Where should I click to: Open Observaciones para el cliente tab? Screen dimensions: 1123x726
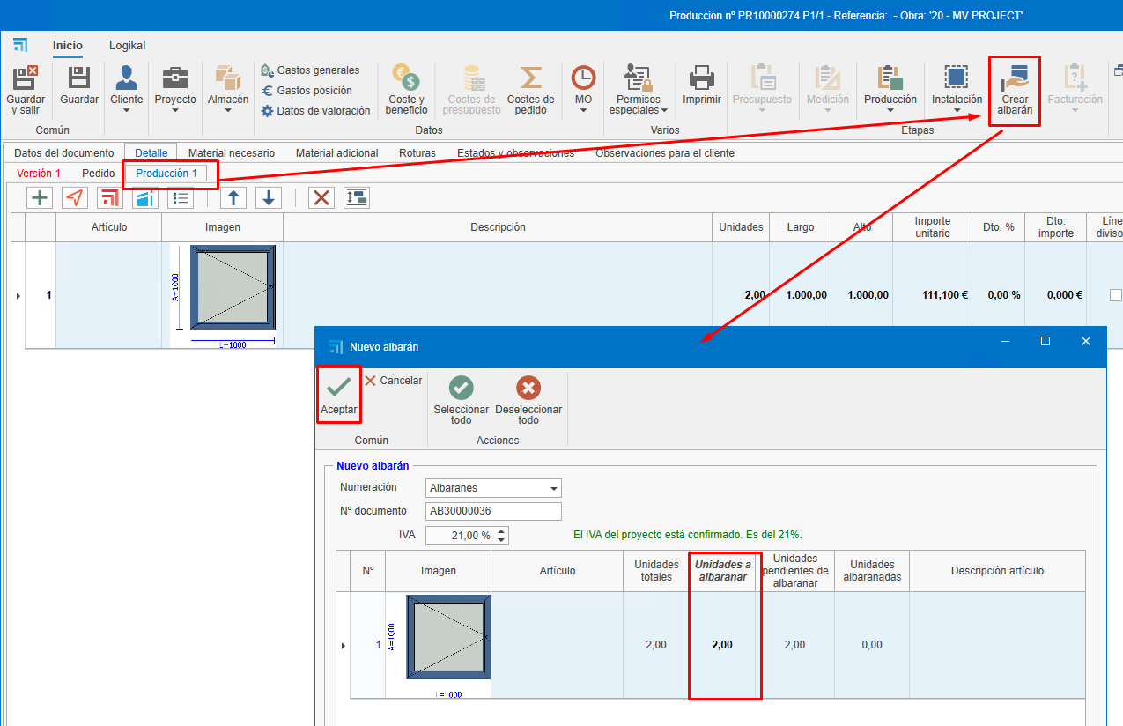pyautogui.click(x=665, y=153)
